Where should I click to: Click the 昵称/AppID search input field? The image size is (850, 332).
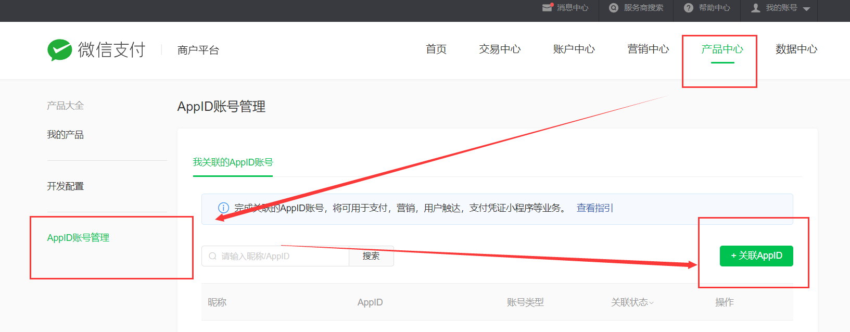(275, 256)
